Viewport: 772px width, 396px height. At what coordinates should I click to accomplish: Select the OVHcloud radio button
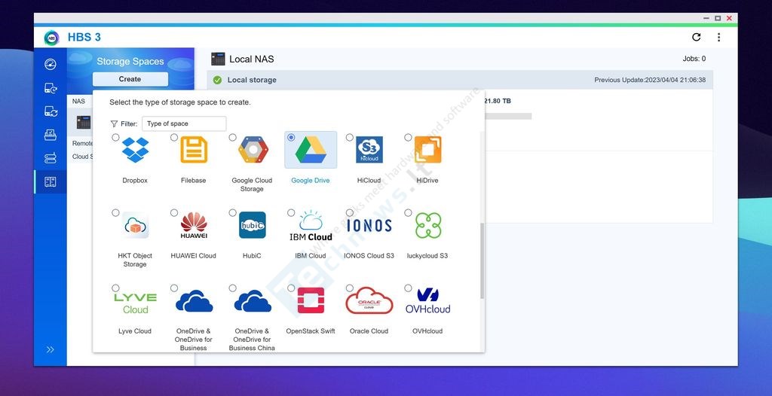click(x=408, y=288)
